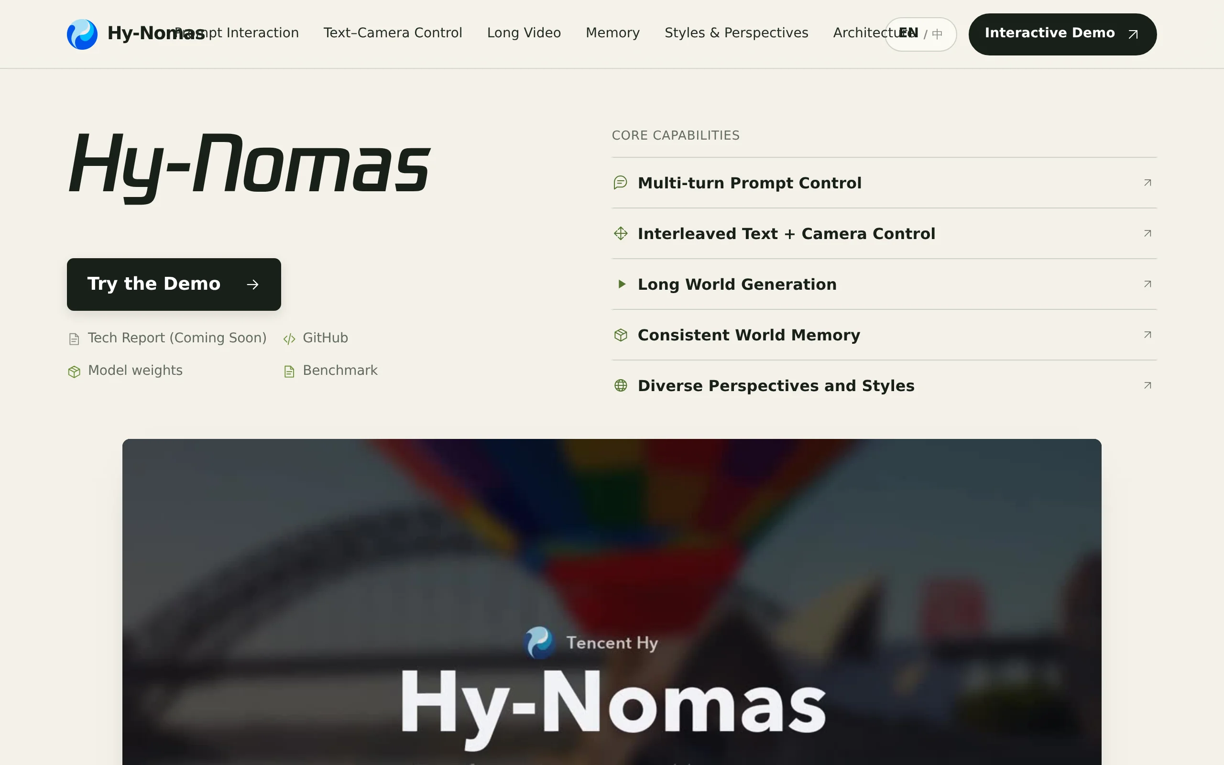Click the move-arrows icon for Interleaved Text + Camera
The height and width of the screenshot is (765, 1224).
tap(621, 233)
